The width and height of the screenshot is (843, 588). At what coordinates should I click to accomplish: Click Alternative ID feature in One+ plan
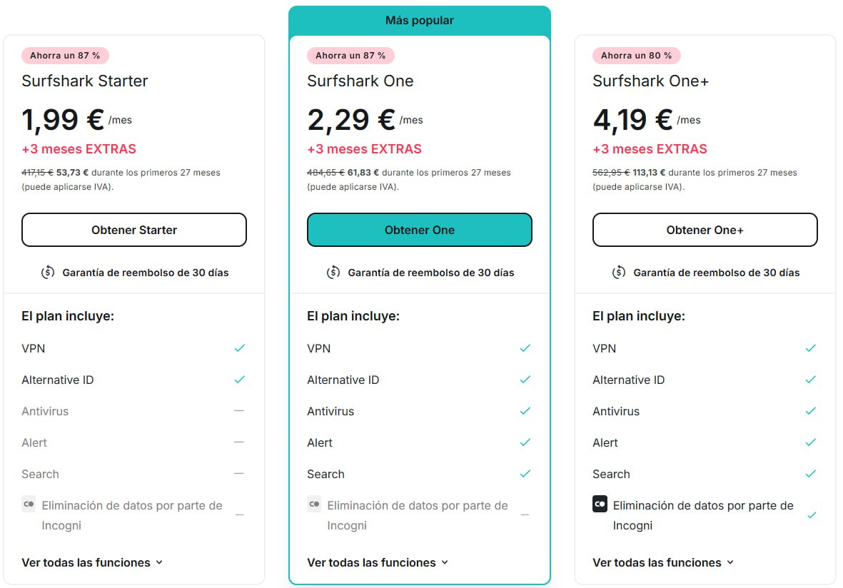pos(628,380)
